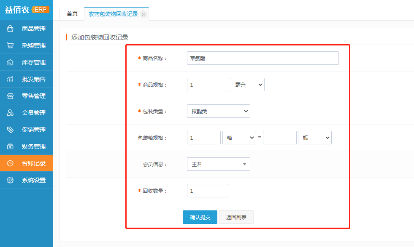Screen dimensions: 414x247
Task: Open the 箱 box unit dropdown
Action: click(x=239, y=138)
